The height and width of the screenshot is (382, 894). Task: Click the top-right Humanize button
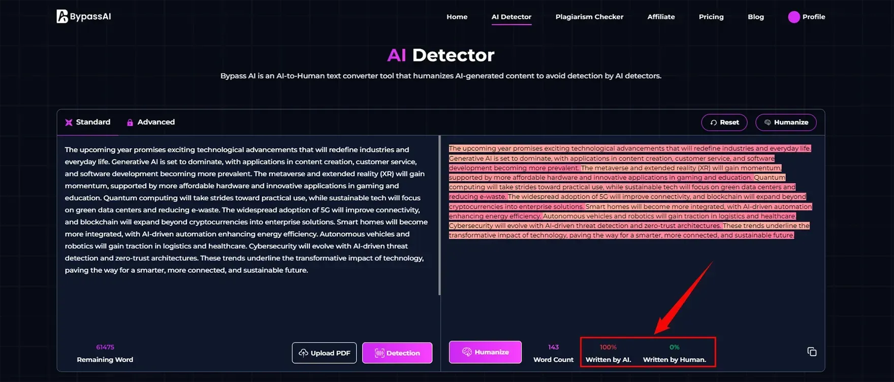point(786,122)
